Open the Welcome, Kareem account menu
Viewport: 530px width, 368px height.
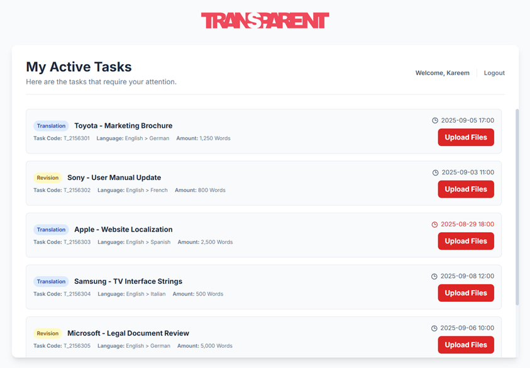pyautogui.click(x=442, y=72)
